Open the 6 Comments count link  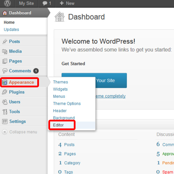point(165,144)
